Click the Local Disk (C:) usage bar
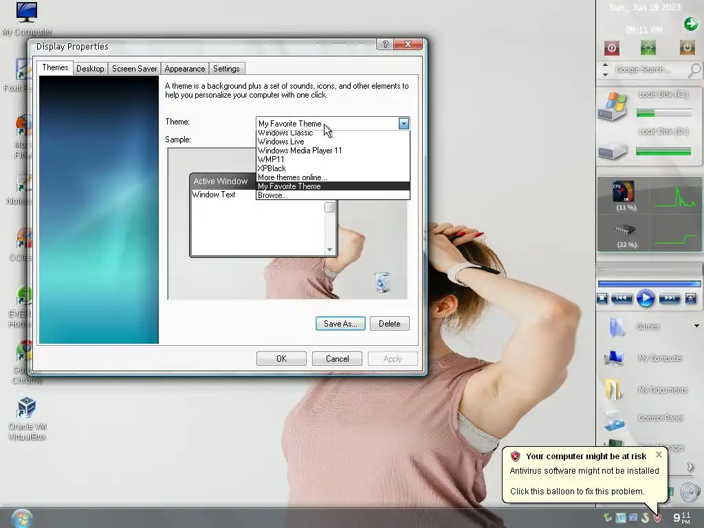704x528 pixels. (663, 113)
